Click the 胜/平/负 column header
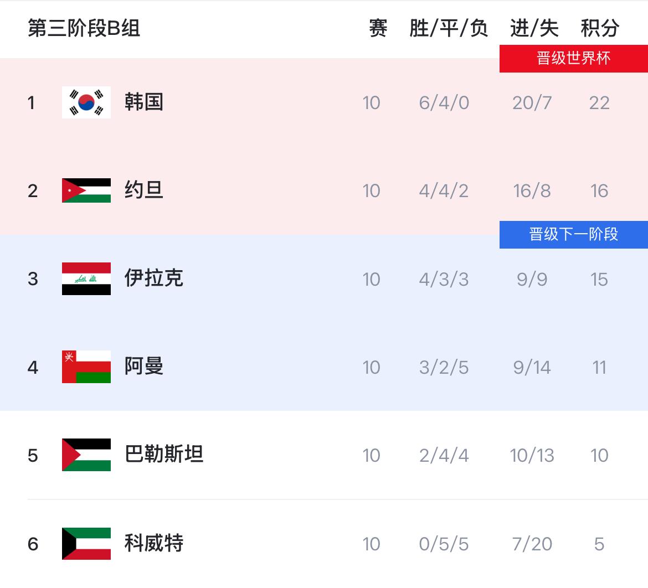648x588 pixels. [449, 28]
